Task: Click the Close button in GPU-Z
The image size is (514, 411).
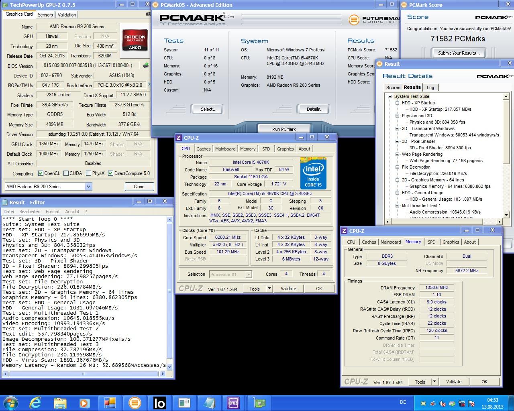Action: coord(139,187)
